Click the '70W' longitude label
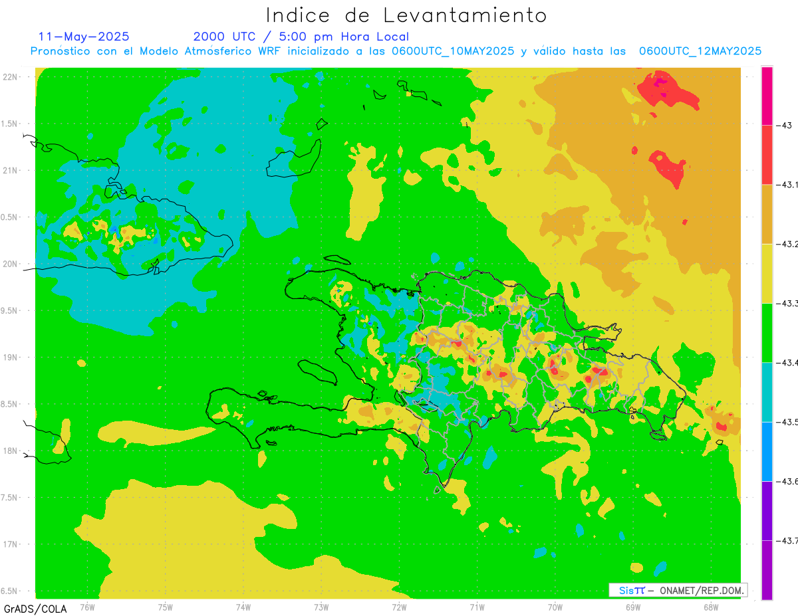 click(555, 607)
